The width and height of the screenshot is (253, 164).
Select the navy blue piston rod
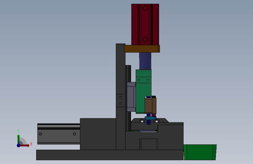145,61
